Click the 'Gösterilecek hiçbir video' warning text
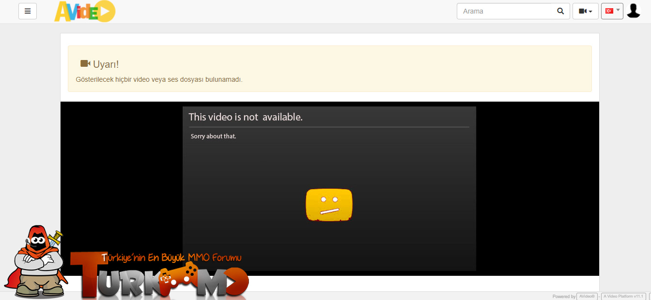 point(159,79)
